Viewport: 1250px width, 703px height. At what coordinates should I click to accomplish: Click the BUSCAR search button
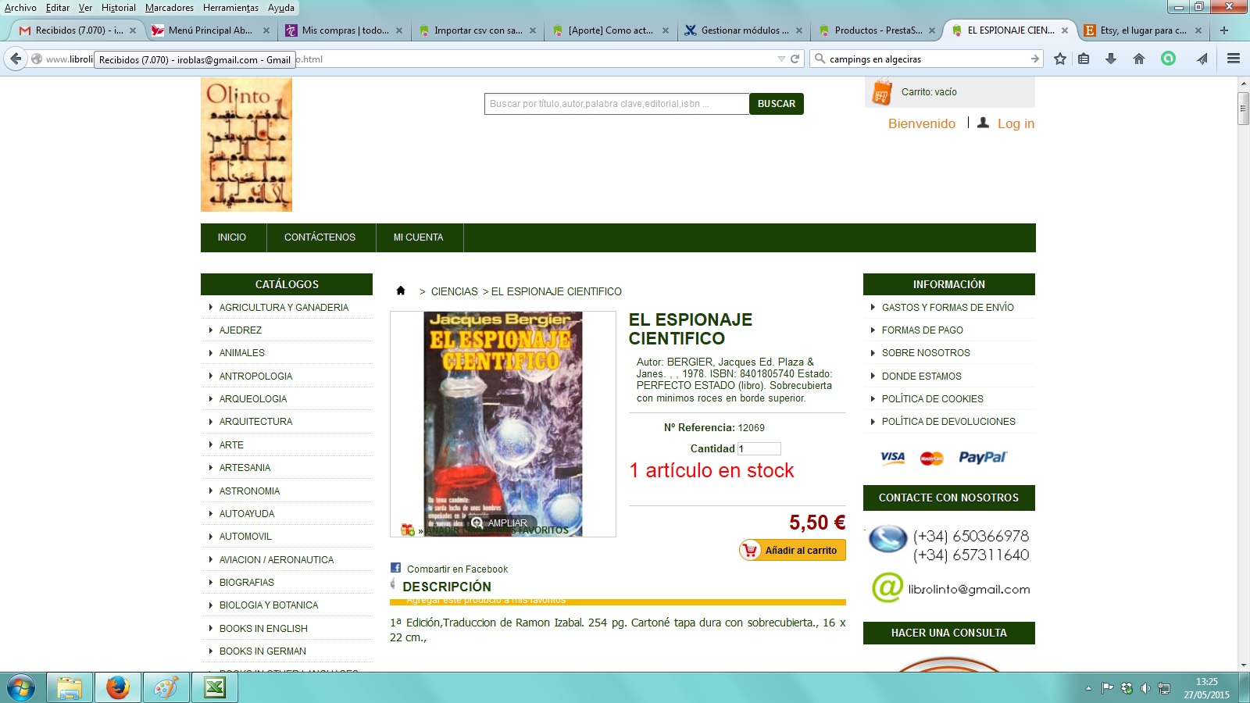click(777, 104)
